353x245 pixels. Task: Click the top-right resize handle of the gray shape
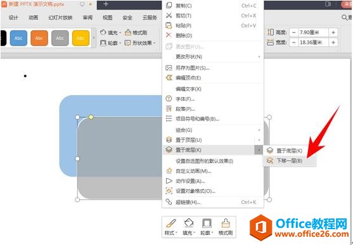[269, 117]
